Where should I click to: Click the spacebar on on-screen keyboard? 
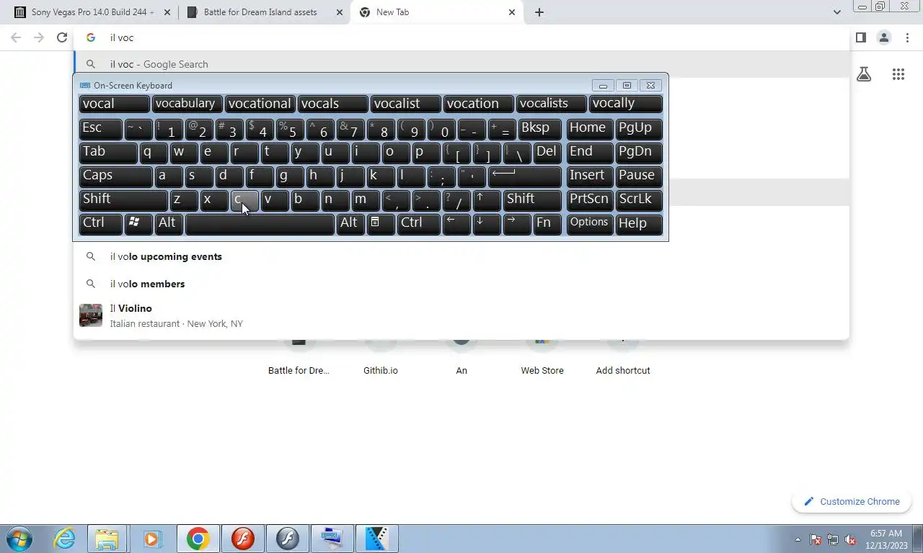[x=260, y=224]
